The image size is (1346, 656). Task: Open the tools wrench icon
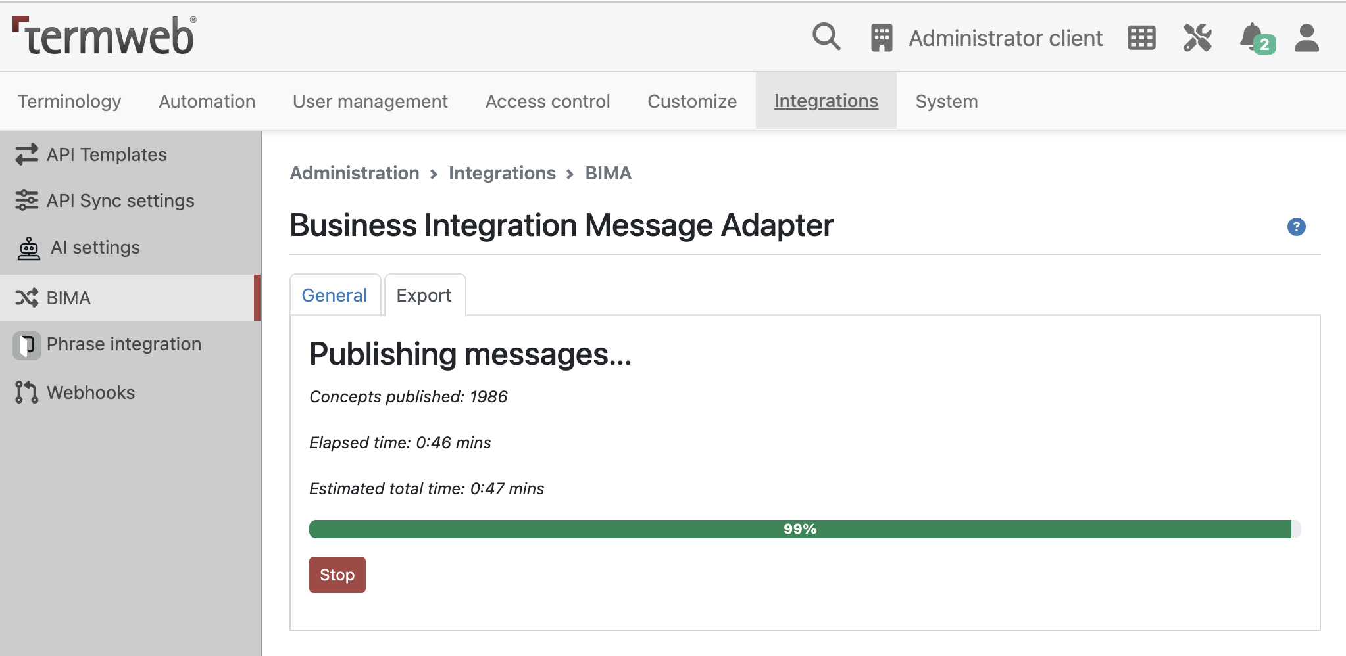pyautogui.click(x=1197, y=37)
